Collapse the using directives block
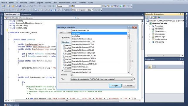 9,21
